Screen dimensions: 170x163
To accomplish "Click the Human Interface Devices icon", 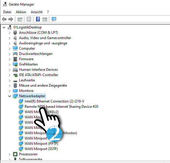I will pos(15,70).
